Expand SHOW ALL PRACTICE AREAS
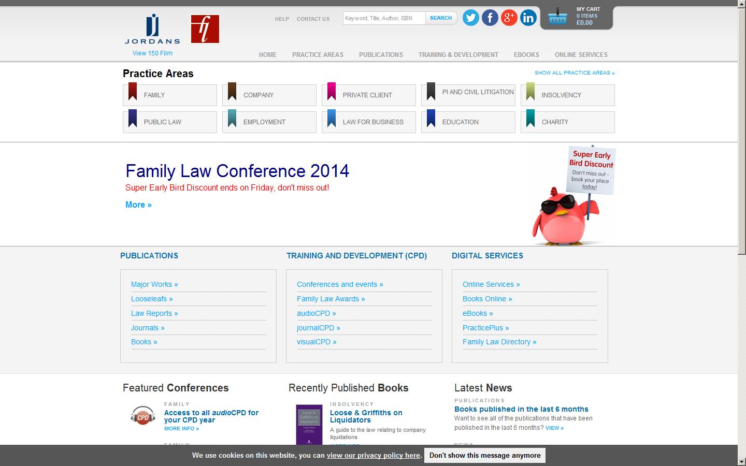 (574, 72)
